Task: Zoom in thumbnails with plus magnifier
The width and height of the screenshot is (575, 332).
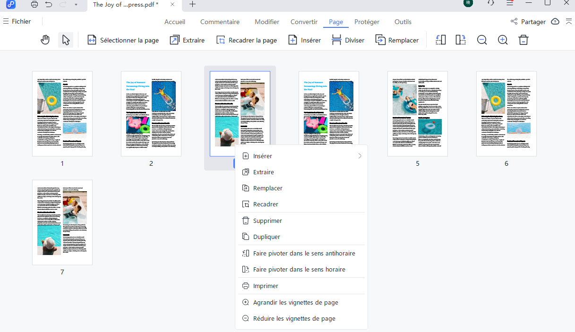Action: click(x=503, y=40)
